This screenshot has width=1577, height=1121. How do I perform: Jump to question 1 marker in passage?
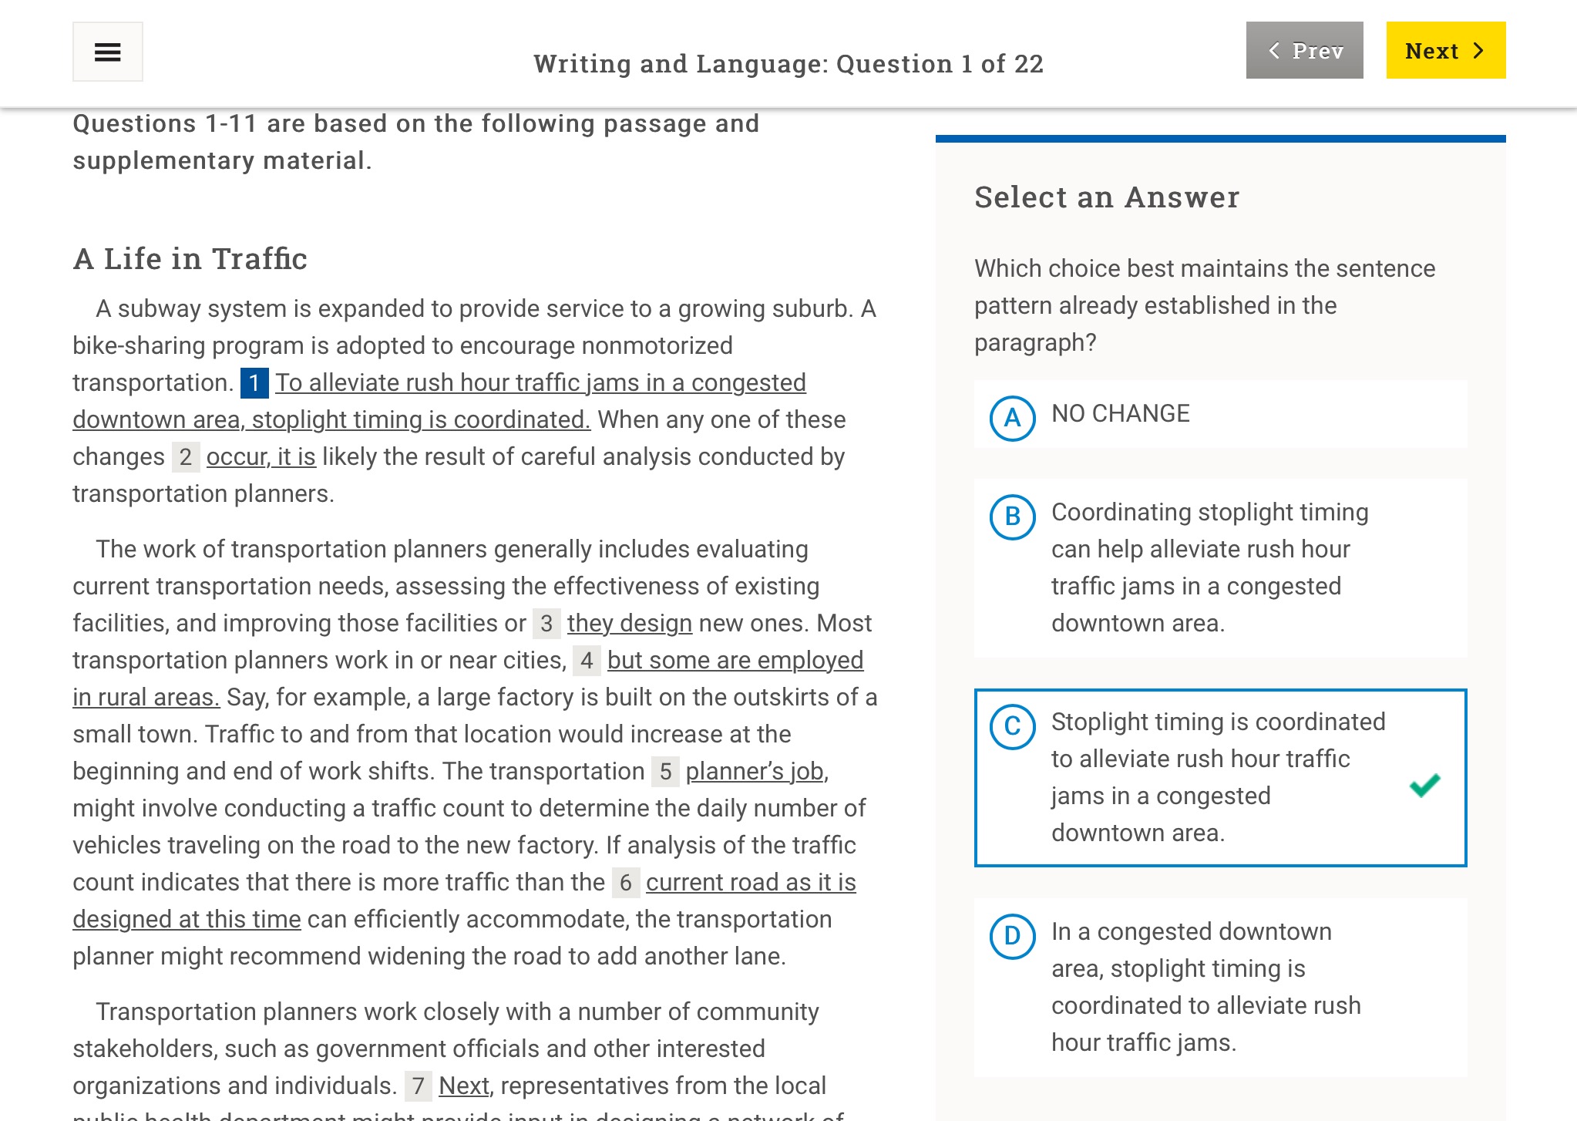pyautogui.click(x=254, y=383)
